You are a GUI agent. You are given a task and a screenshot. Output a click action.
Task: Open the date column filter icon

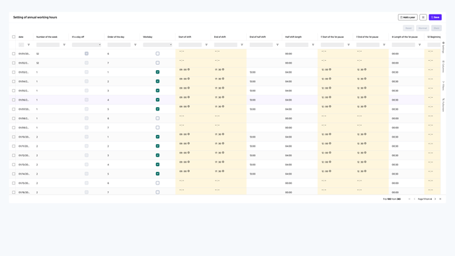pos(28,45)
